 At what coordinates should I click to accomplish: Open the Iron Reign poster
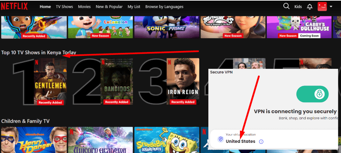tap(183, 81)
